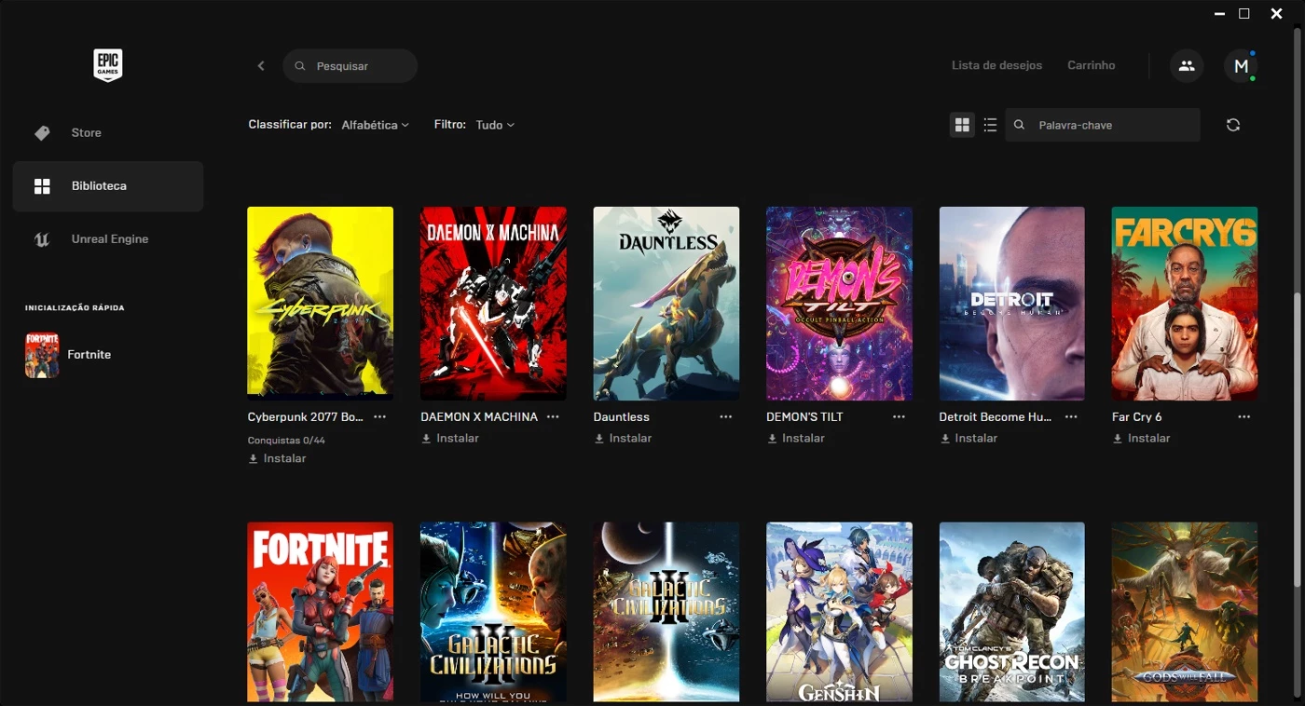The height and width of the screenshot is (706, 1305).
Task: Minimize the Epic Games launcher window
Action: click(1220, 14)
